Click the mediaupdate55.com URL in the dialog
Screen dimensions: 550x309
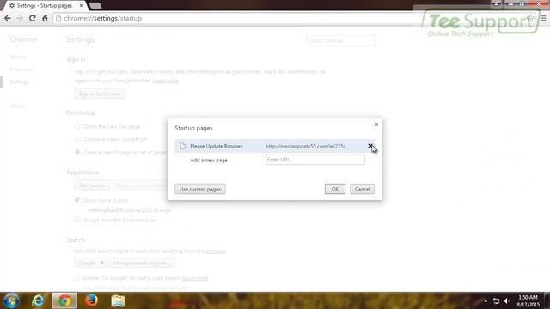click(x=305, y=146)
